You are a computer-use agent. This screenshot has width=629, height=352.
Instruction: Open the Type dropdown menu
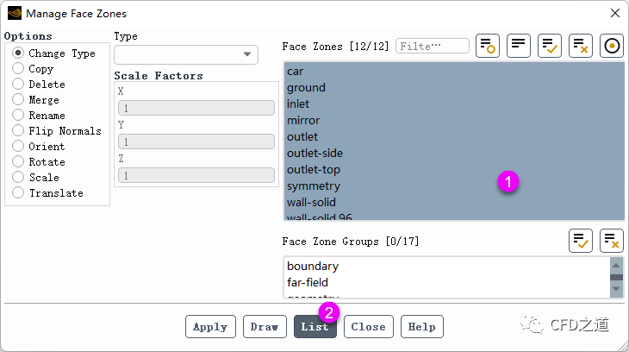point(186,54)
